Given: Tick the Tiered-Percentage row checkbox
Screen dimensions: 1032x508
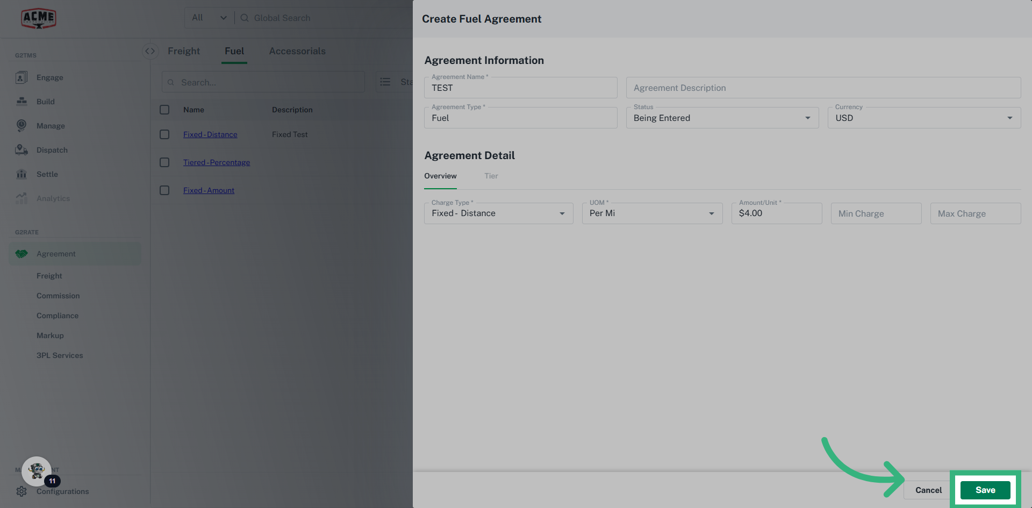Looking at the screenshot, I should pos(164,162).
